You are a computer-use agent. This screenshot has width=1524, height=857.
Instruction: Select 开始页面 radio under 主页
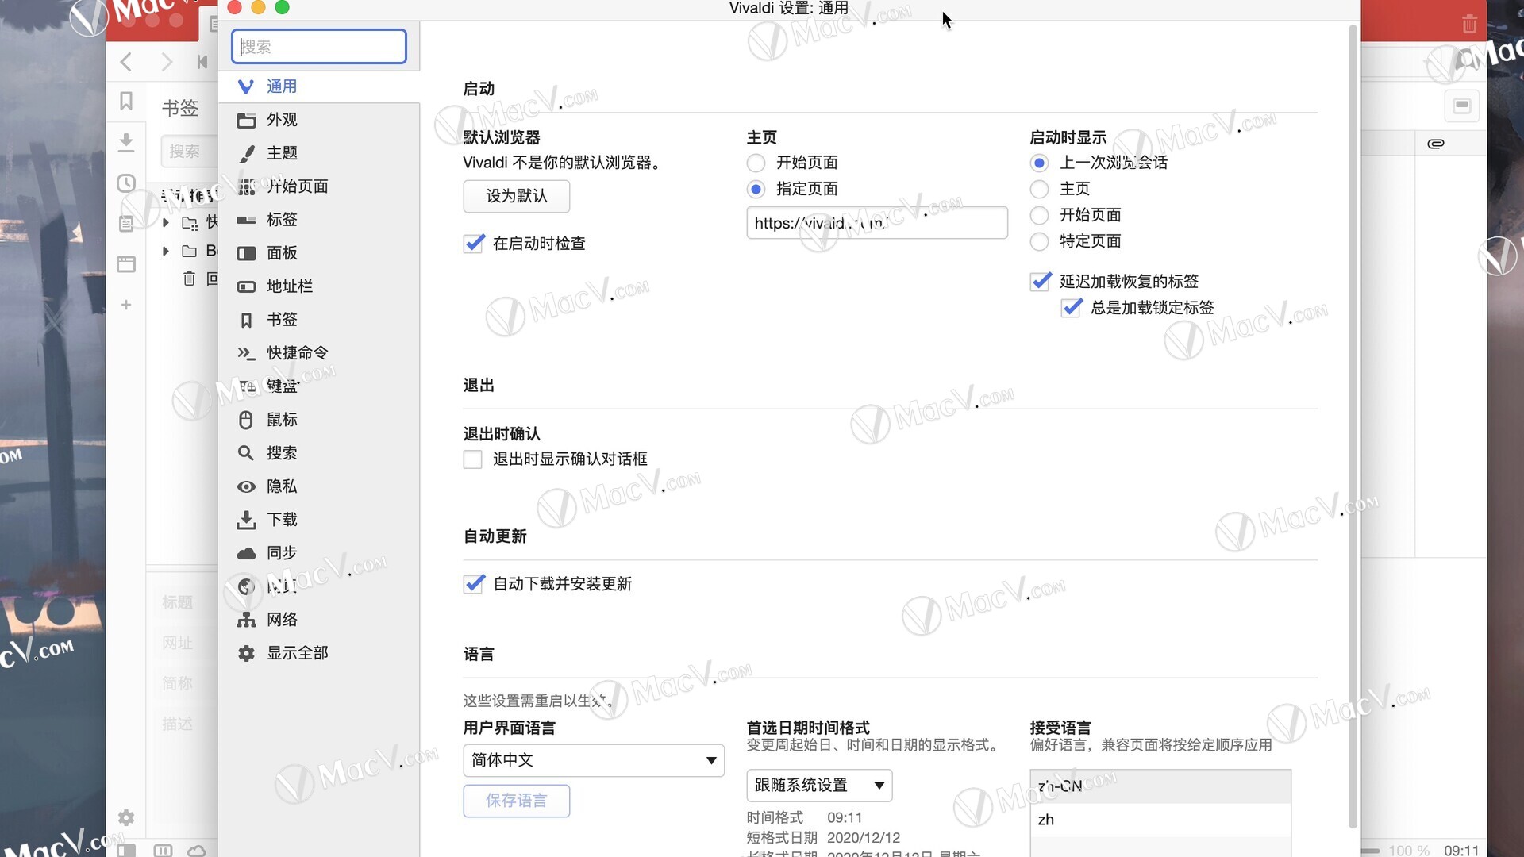pos(756,163)
